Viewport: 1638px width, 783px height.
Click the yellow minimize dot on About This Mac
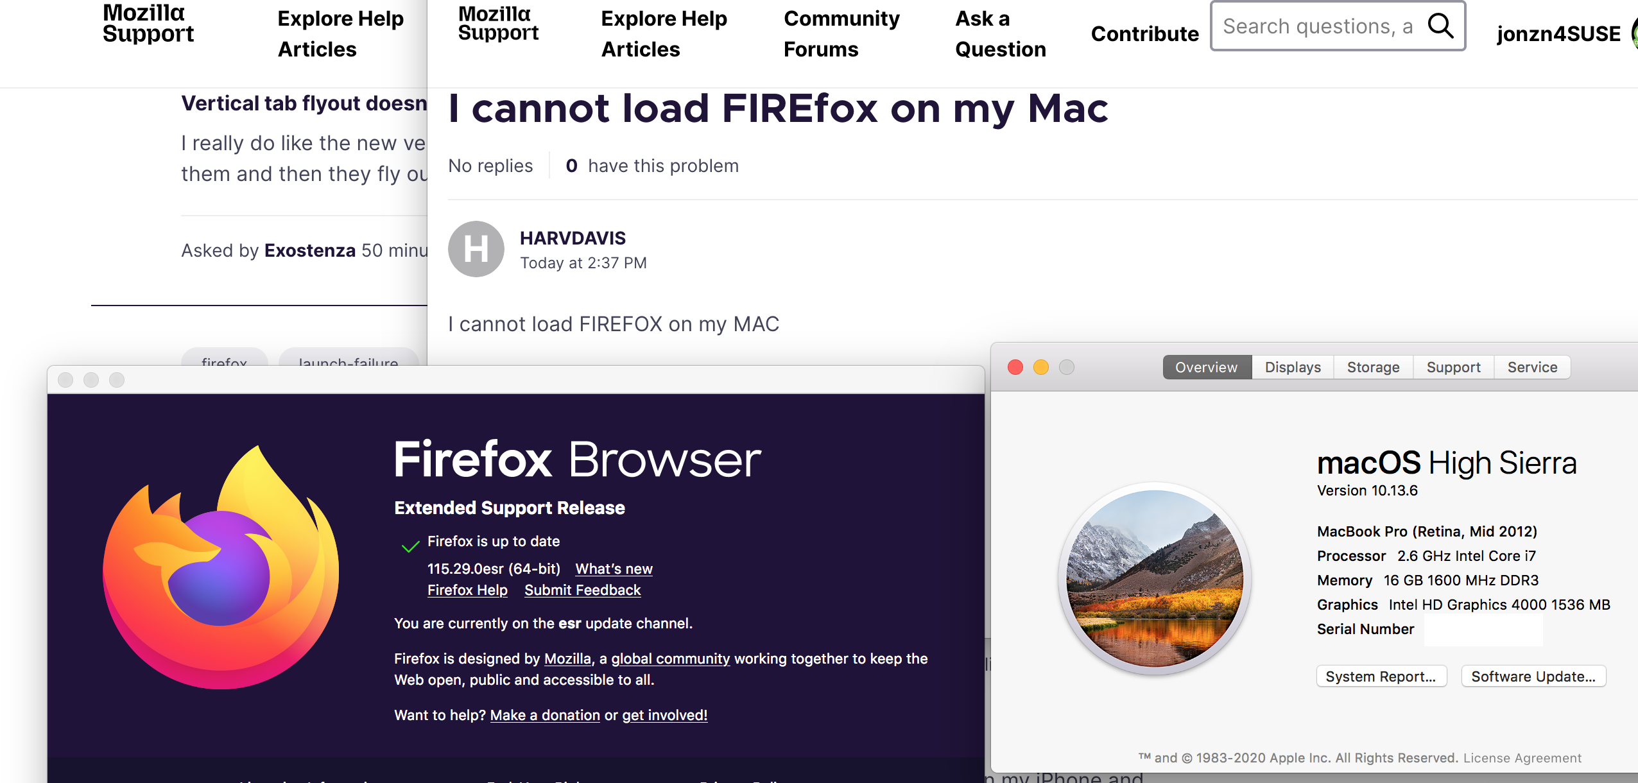[1041, 367]
